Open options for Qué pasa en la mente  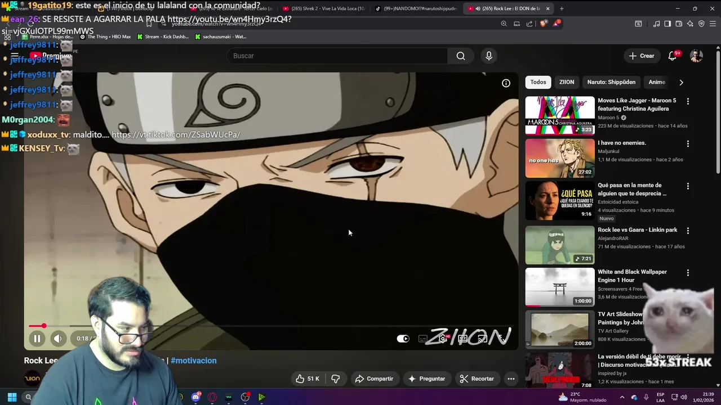688,186
